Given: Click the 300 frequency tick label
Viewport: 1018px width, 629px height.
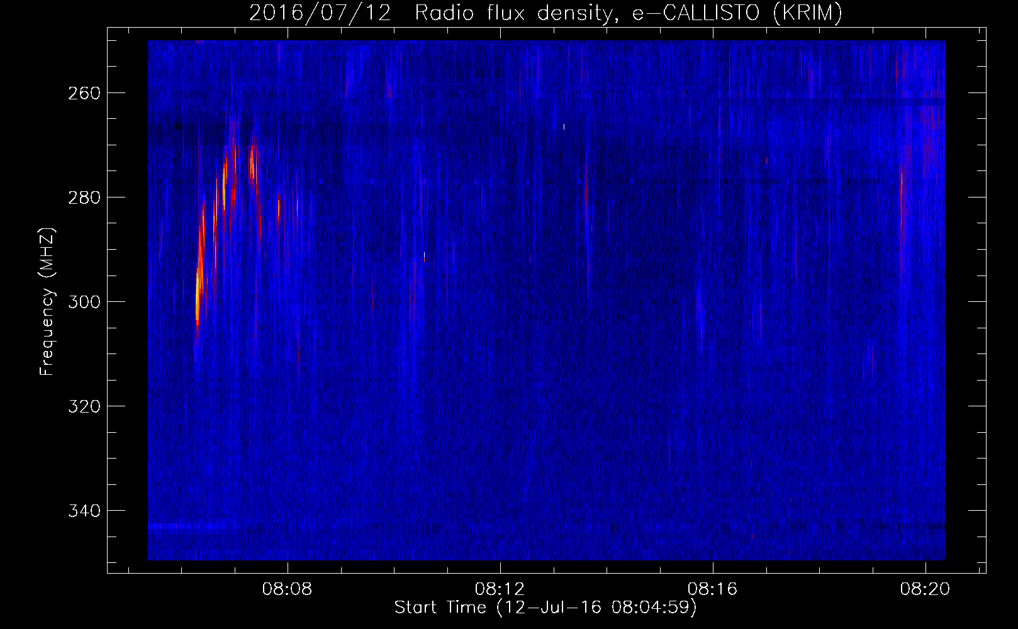Looking at the screenshot, I should [x=83, y=302].
